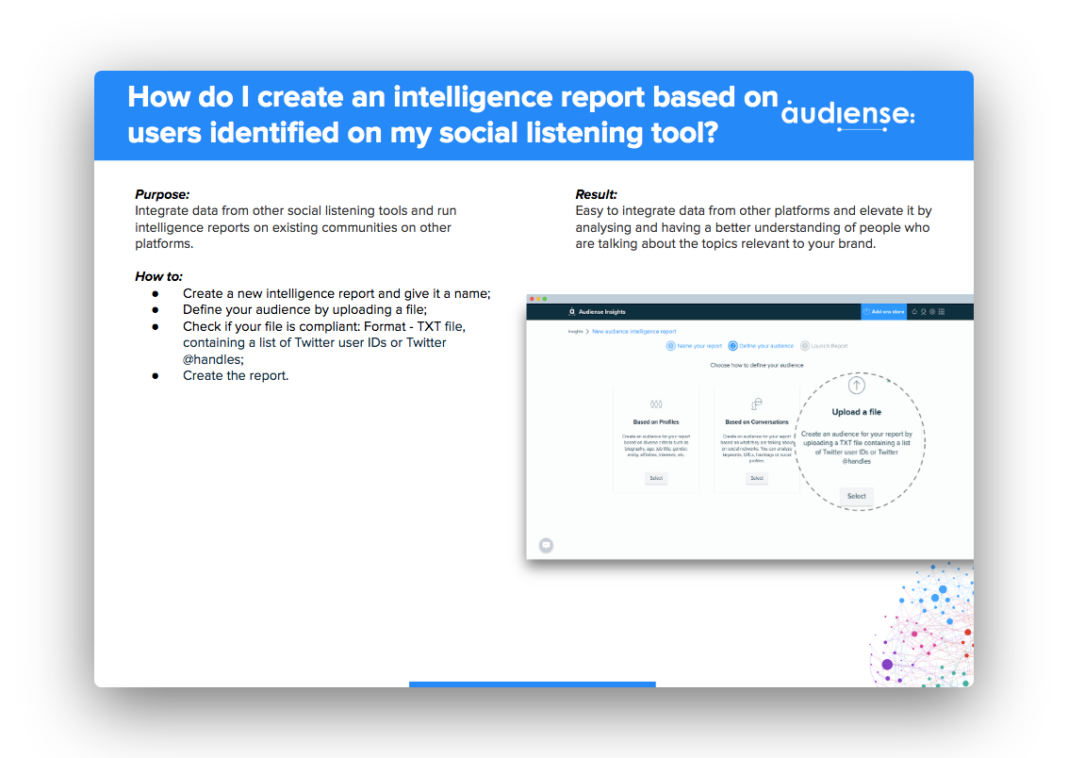The height and width of the screenshot is (758, 1068).
Task: Go to the Insights breadcrumb link
Action: point(576,332)
